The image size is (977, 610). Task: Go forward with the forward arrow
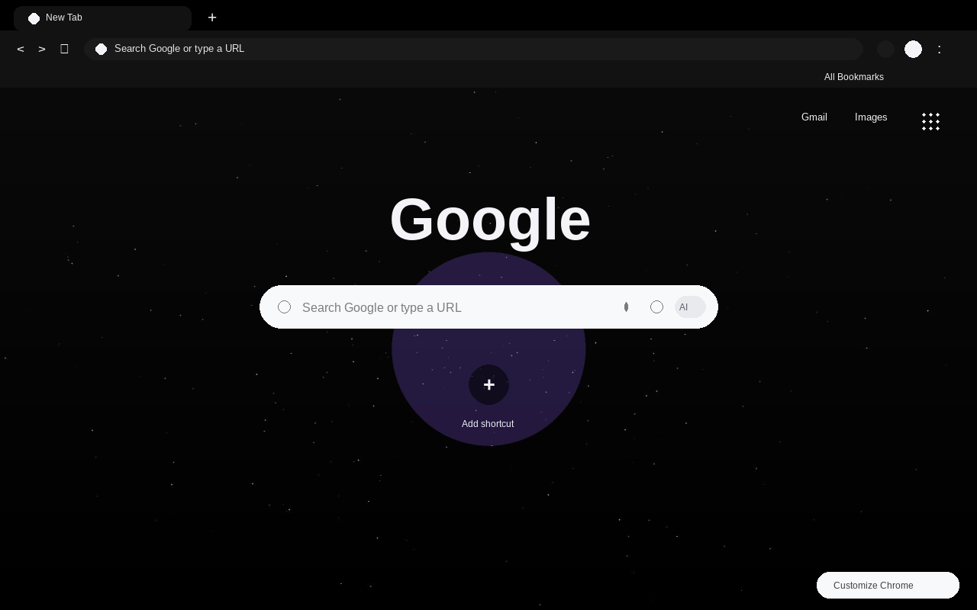42,49
